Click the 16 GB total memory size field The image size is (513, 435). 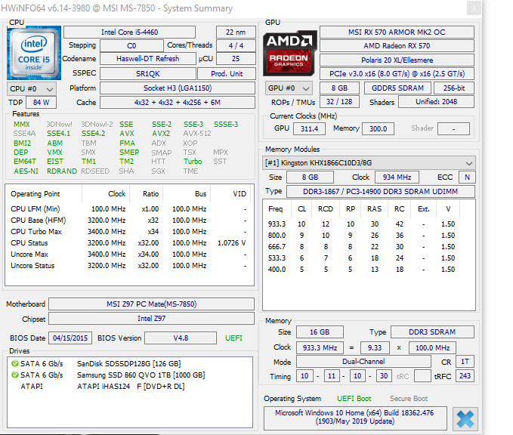coord(320,332)
